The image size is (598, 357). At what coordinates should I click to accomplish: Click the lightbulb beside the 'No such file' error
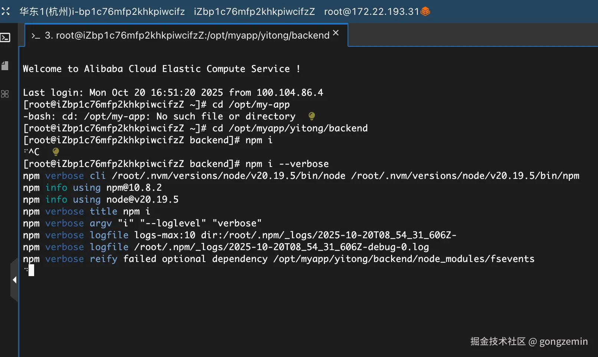[x=312, y=116]
